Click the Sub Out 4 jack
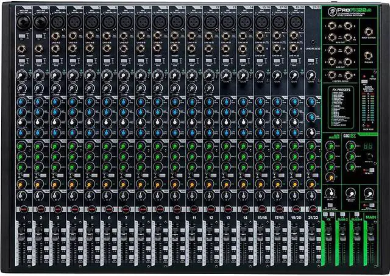Screen dimensions: 390x276 tap(348, 61)
